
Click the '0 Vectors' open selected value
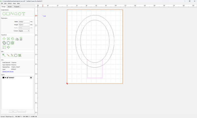(x=14, y=65)
